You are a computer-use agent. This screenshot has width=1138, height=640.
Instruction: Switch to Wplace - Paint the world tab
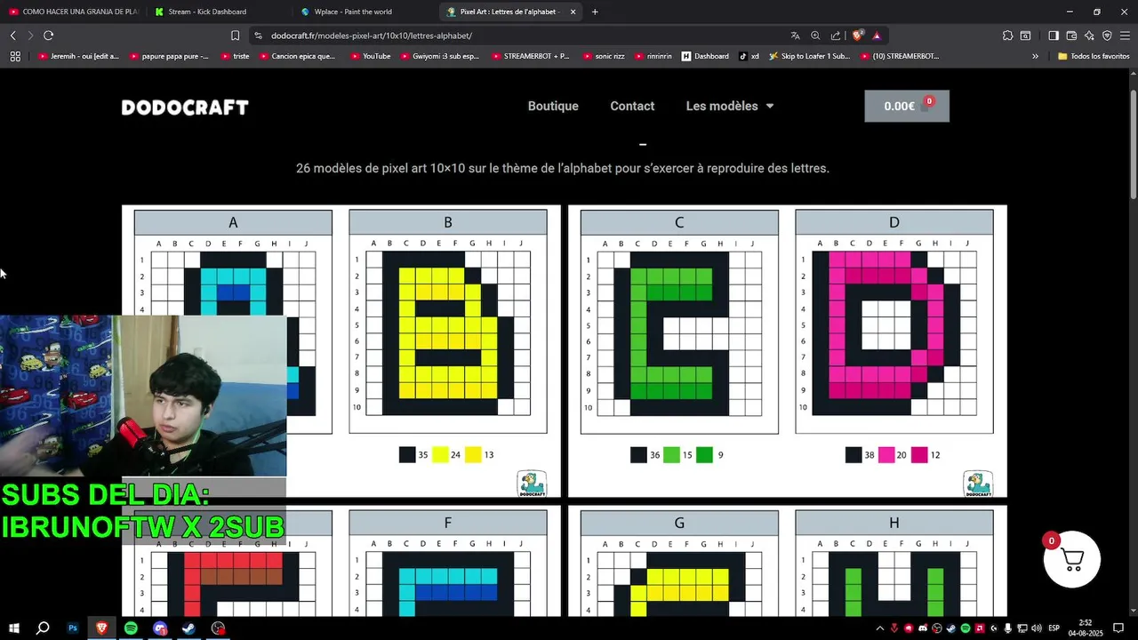[x=363, y=12]
